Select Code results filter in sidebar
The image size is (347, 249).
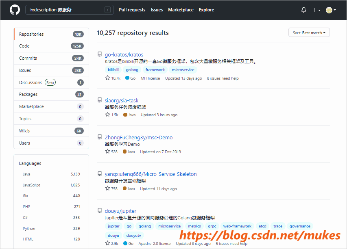click(51, 46)
